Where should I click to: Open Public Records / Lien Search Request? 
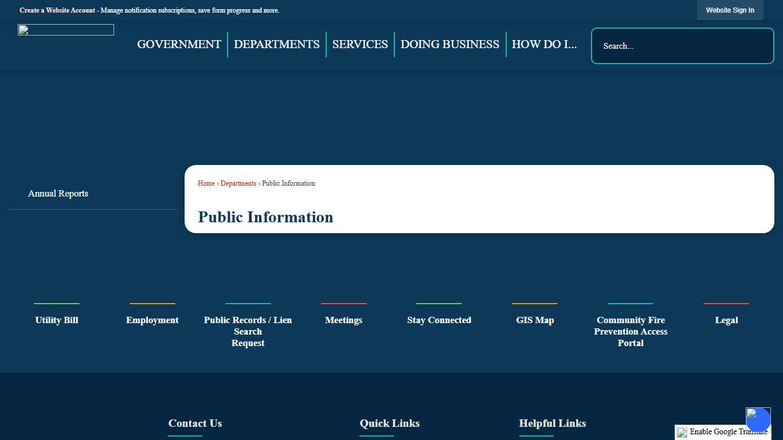click(248, 331)
